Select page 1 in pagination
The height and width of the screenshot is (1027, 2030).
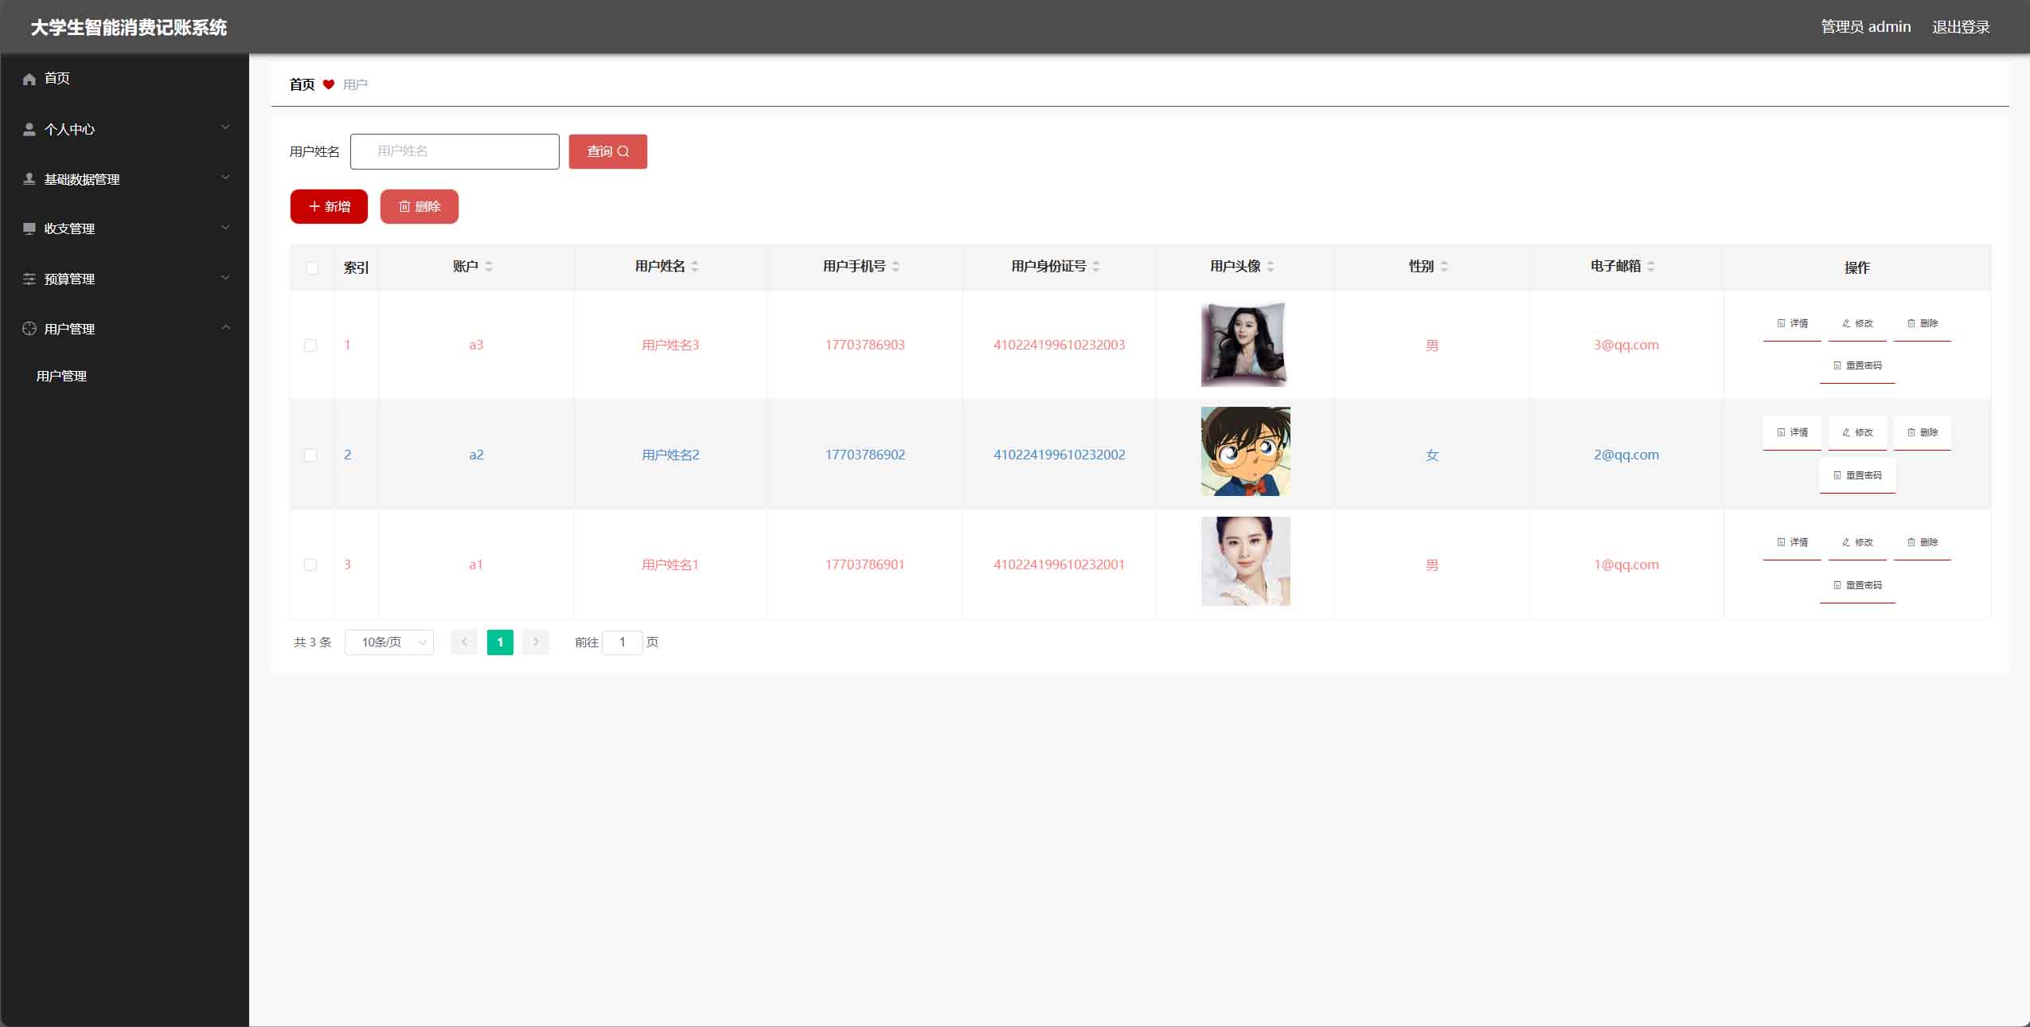(x=500, y=642)
